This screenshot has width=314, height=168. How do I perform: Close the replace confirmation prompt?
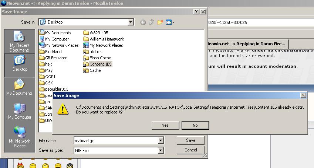[303, 95]
